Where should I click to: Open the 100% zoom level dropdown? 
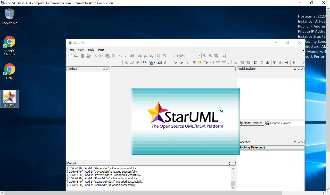tap(199, 56)
